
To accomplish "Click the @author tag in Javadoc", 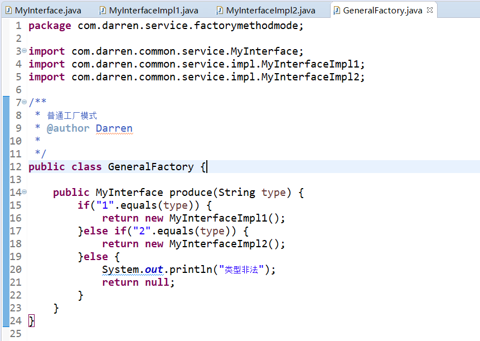I will pyautogui.click(x=68, y=128).
